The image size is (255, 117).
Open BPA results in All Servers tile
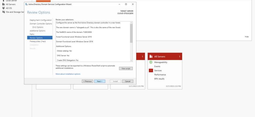click(159, 79)
